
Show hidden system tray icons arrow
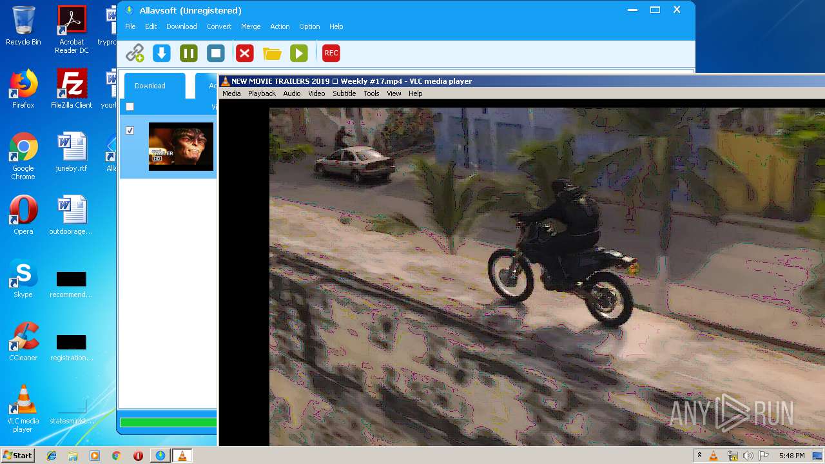(x=700, y=456)
